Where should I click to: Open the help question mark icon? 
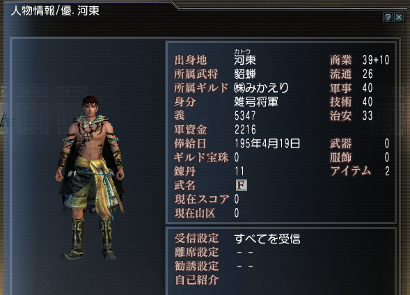[388, 17]
